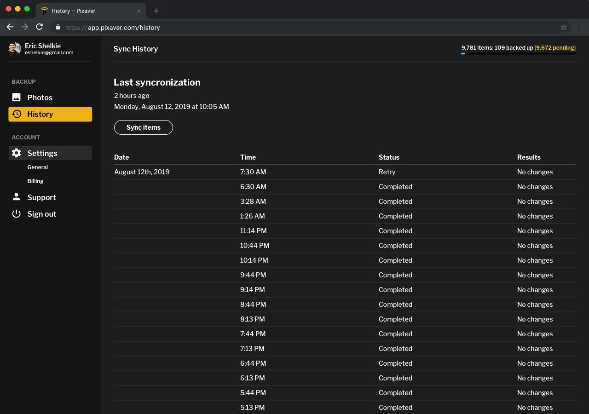Click the Monday, August 12, 2019 timestamp
The height and width of the screenshot is (414, 589).
172,107
